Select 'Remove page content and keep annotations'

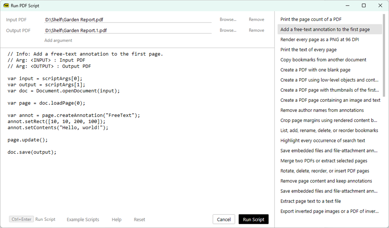[330, 181]
